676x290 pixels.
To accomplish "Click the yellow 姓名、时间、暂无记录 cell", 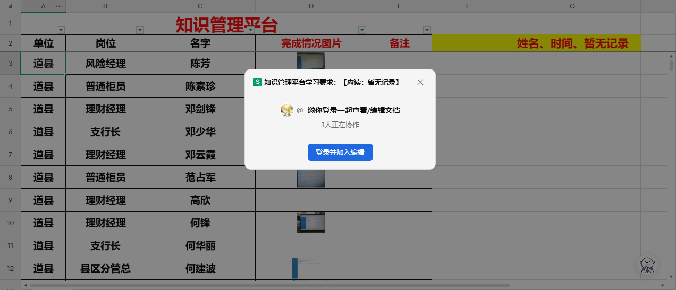I will pyautogui.click(x=536, y=43).
